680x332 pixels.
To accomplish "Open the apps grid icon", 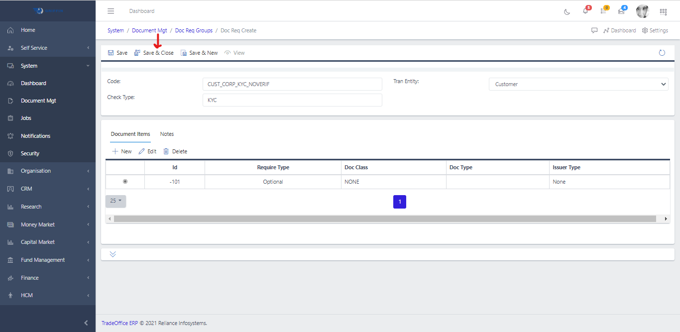I will [663, 11].
